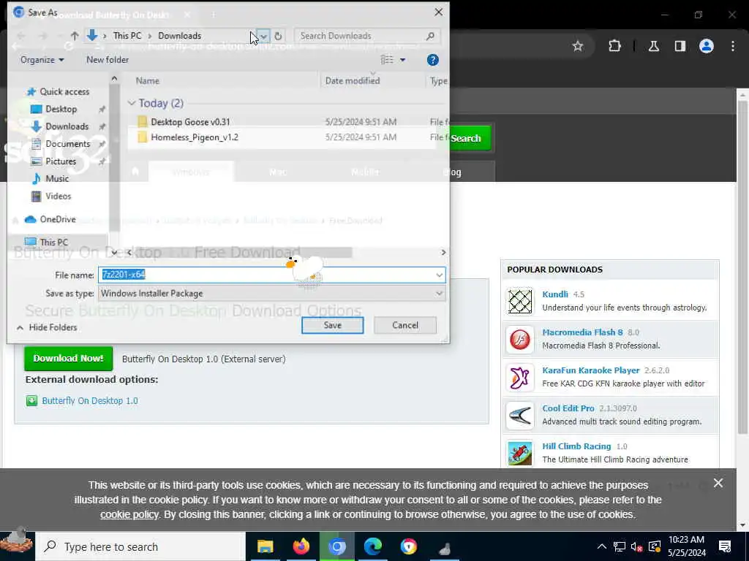Open Chrome profile avatar
The width and height of the screenshot is (749, 561).
707,46
